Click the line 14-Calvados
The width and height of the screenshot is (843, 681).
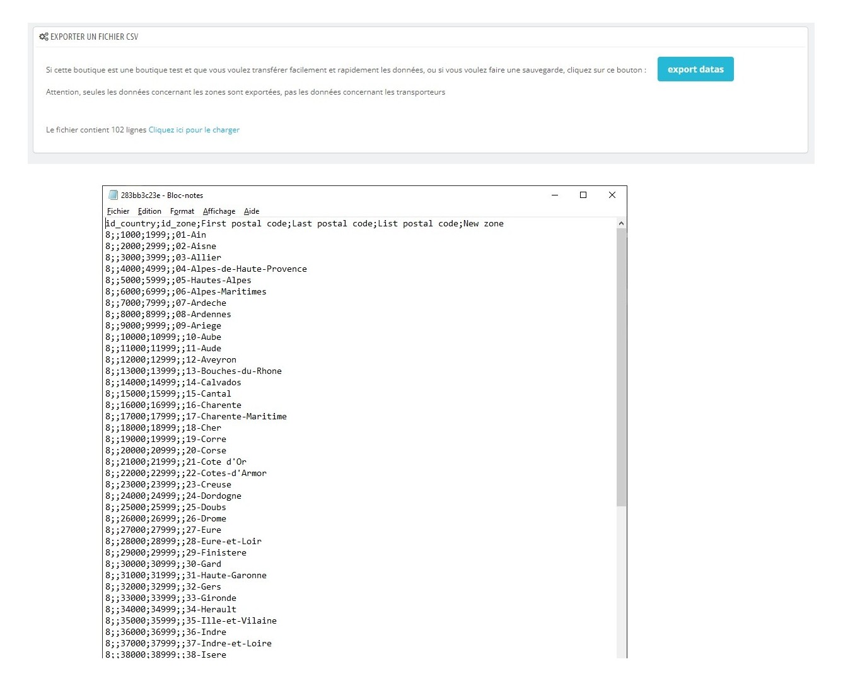point(173,383)
